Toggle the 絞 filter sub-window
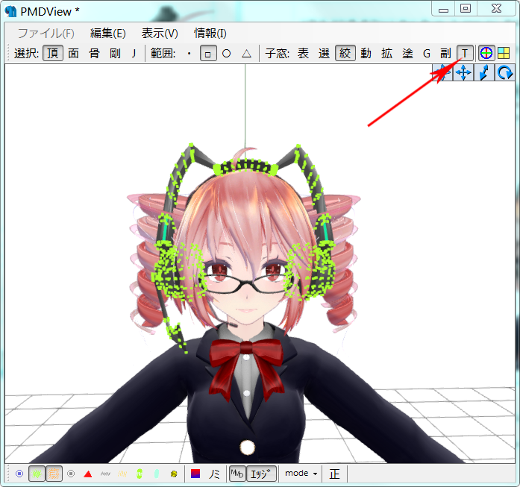 point(345,54)
